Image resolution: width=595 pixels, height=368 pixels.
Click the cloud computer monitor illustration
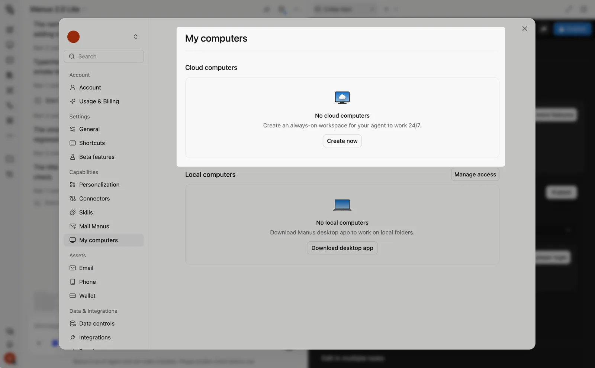342,98
